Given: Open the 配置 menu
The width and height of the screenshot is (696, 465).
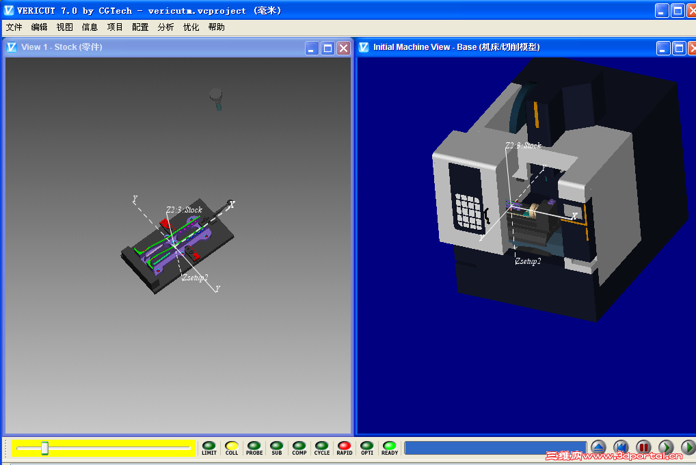Looking at the screenshot, I should 140,27.
